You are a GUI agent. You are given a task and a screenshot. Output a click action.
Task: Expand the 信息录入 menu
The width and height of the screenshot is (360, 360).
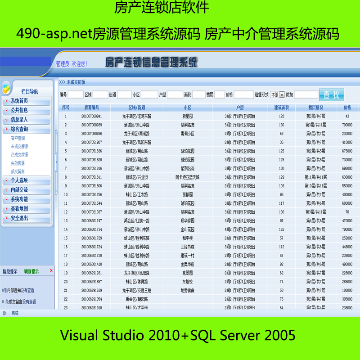point(27,120)
